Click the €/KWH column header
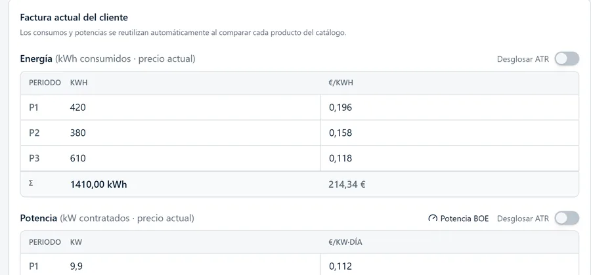 coord(341,83)
